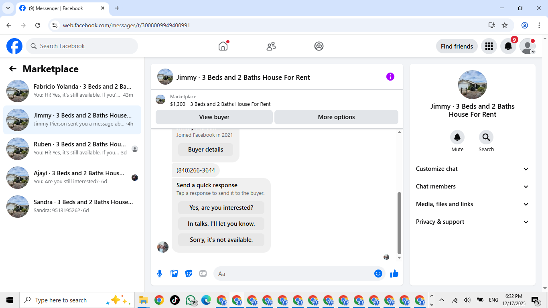Image resolution: width=548 pixels, height=308 pixels.
Task: Click the browser address bar URL
Action: [126, 25]
